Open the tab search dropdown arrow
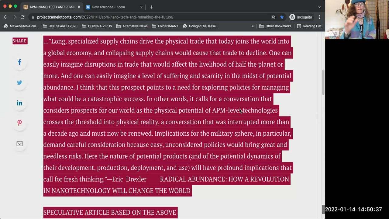The image size is (389, 219). pos(319,7)
